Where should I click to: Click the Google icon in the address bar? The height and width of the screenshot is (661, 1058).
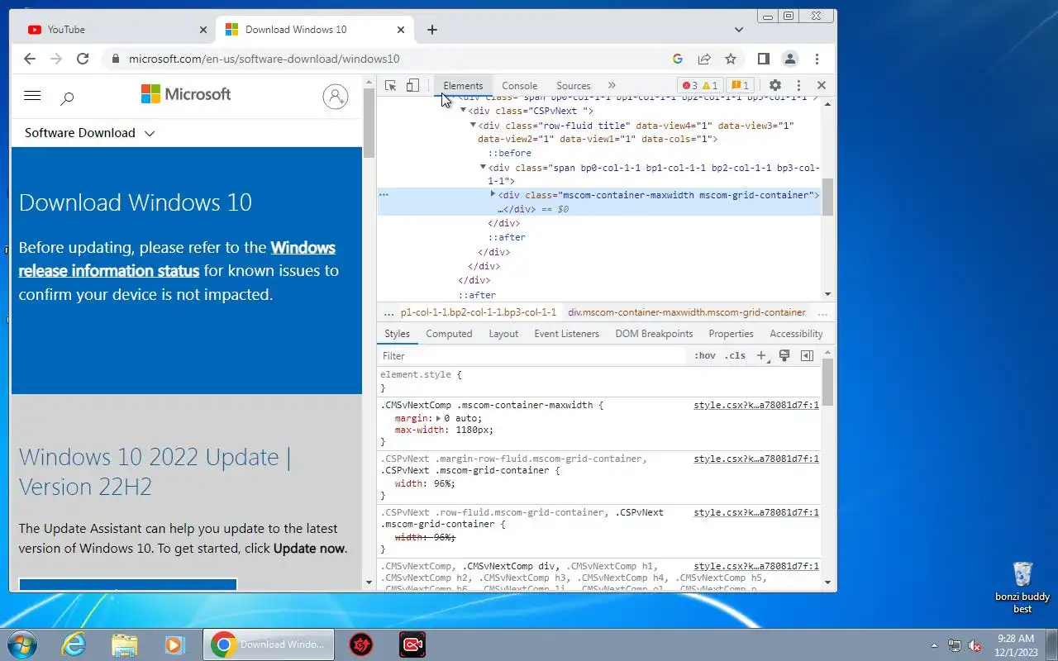pyautogui.click(x=678, y=59)
